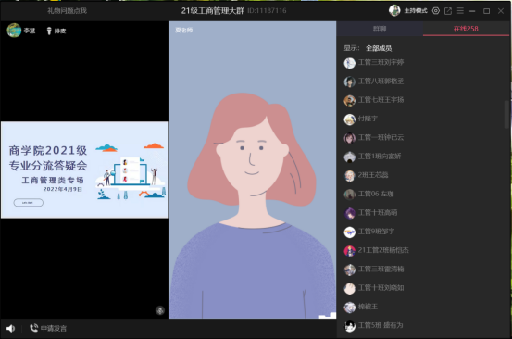Click the 申请发言 phone icon

(x=33, y=328)
